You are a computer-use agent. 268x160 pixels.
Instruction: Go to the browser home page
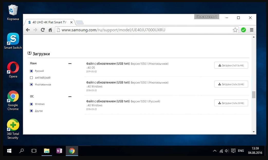pyautogui.click(x=50, y=30)
